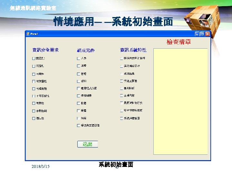Click the bottom caption 系統初始畫面
The height and width of the screenshot is (174, 232).
tap(116, 165)
